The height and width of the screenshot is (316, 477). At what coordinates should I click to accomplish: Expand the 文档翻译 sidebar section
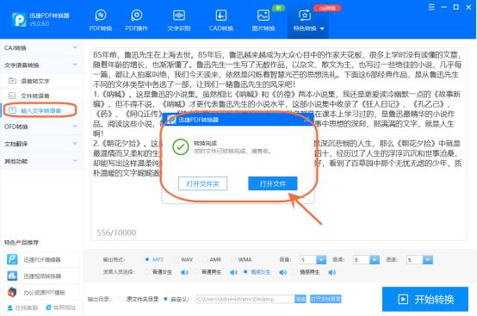click(41, 144)
